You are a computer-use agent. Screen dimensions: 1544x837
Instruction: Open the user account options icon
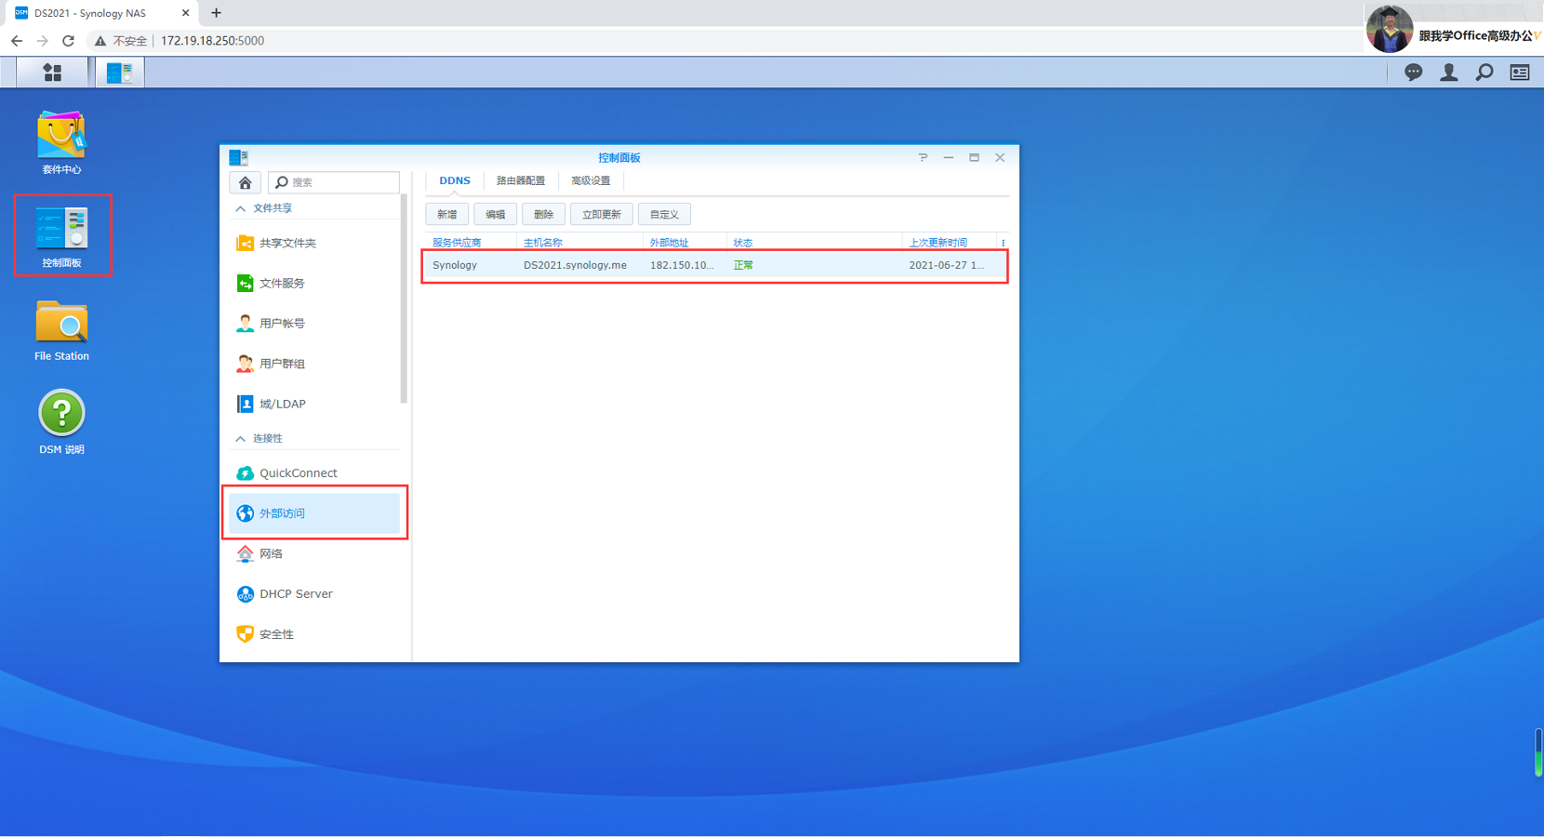(x=1449, y=73)
